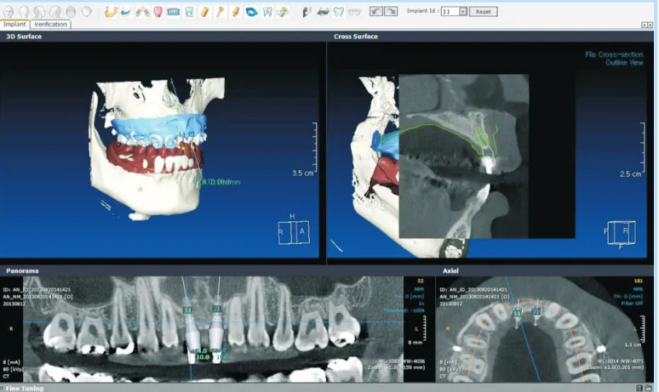Select the yellow mandible jaw icon
This screenshot has width=659, height=392.
pos(111,12)
